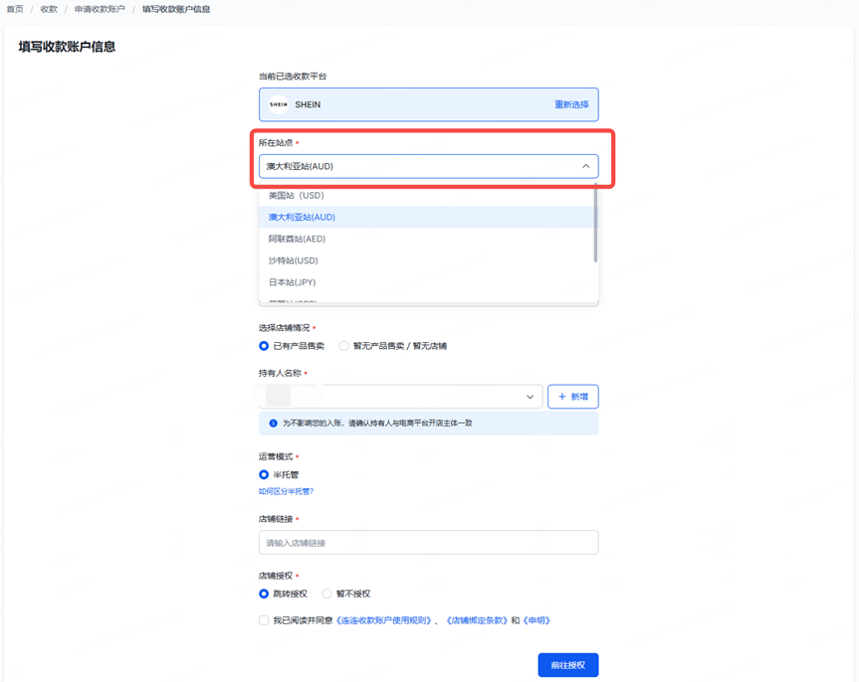Select 沙特站(USD) option

point(294,260)
